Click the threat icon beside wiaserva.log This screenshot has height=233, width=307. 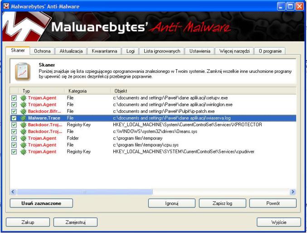click(23, 118)
